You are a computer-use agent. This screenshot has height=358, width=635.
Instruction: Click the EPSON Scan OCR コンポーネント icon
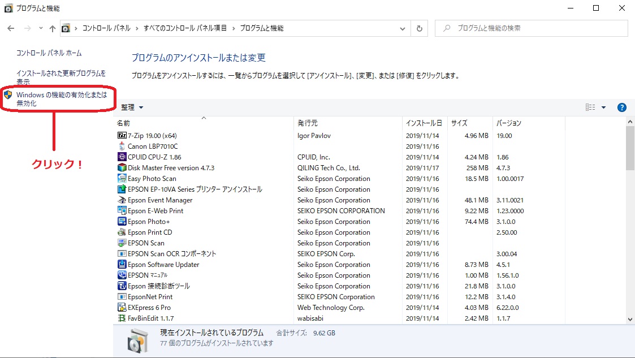[122, 253]
